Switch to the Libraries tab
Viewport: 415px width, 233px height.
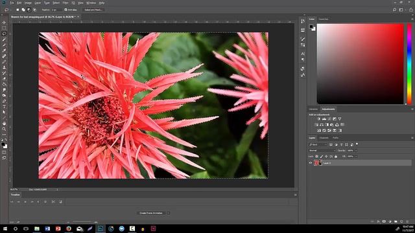point(313,109)
